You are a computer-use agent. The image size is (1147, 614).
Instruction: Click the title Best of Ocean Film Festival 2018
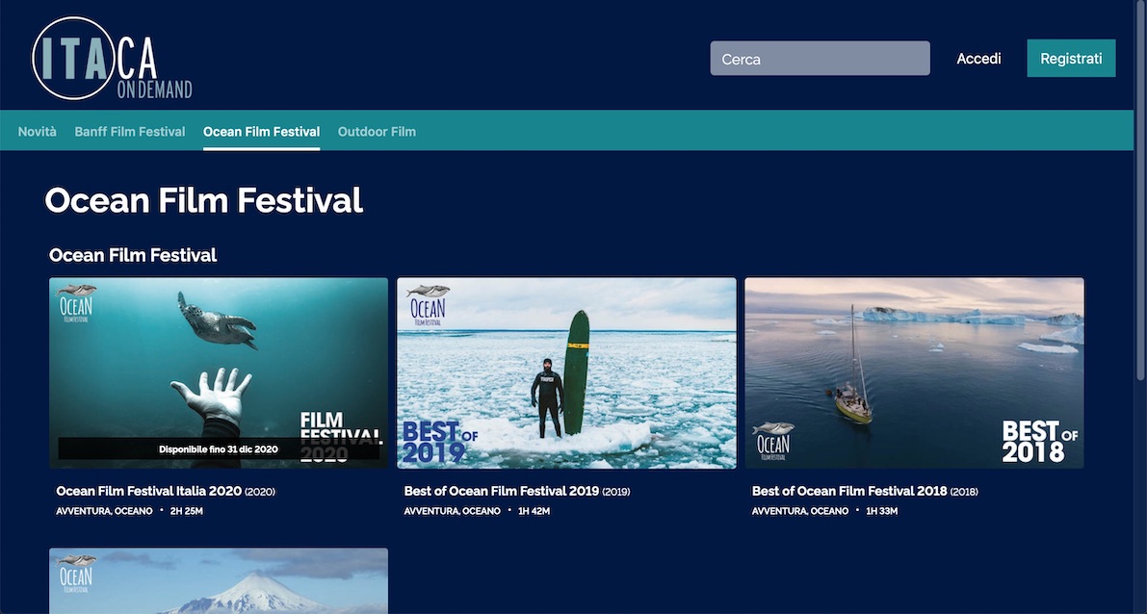pyautogui.click(x=849, y=491)
